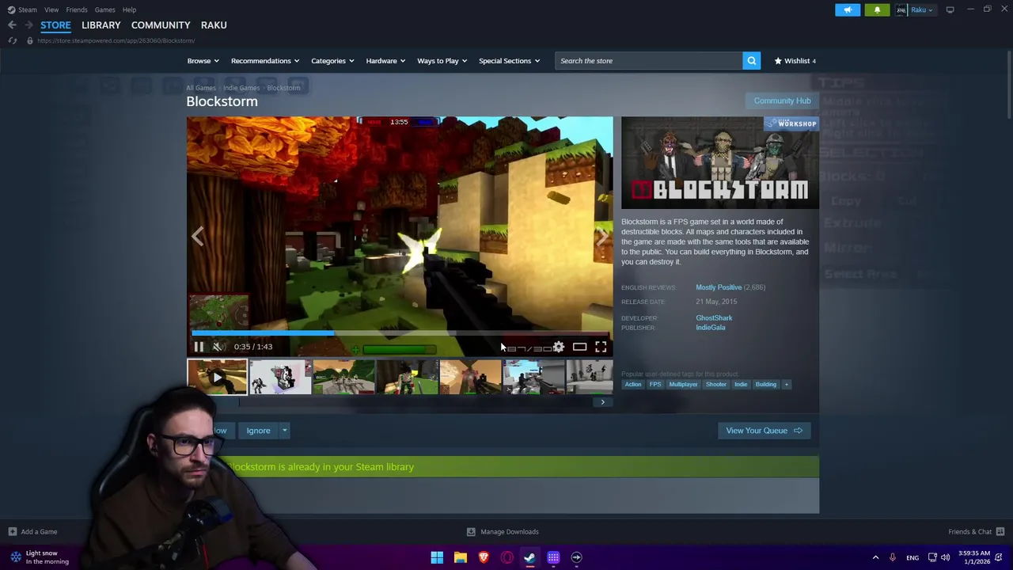
Task: Expand the Ignore options arrow
Action: click(x=284, y=431)
